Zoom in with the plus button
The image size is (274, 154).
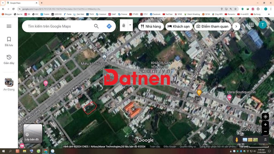click(x=265, y=125)
